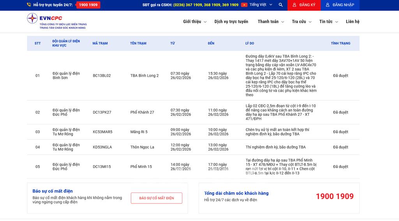Viewport: 399px width, 221px height.
Task: Click the Vietnam flag icon
Action: (244, 5)
